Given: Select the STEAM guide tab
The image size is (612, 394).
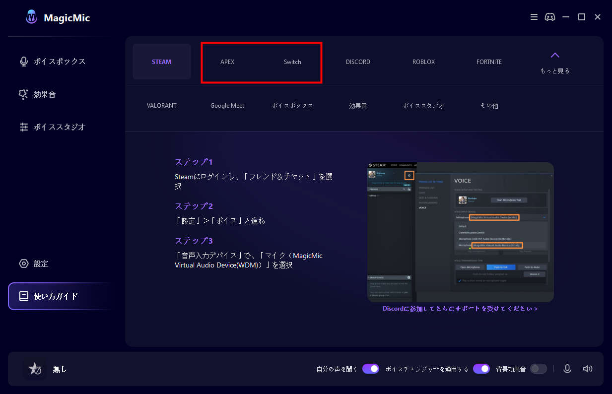Looking at the screenshot, I should click(x=162, y=62).
